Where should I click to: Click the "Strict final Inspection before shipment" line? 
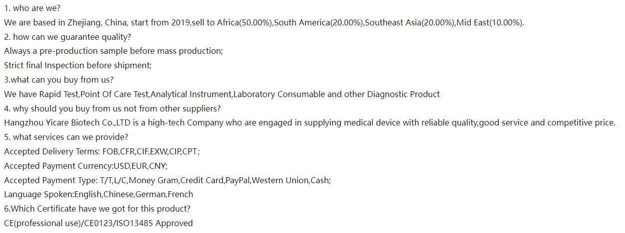(77, 66)
